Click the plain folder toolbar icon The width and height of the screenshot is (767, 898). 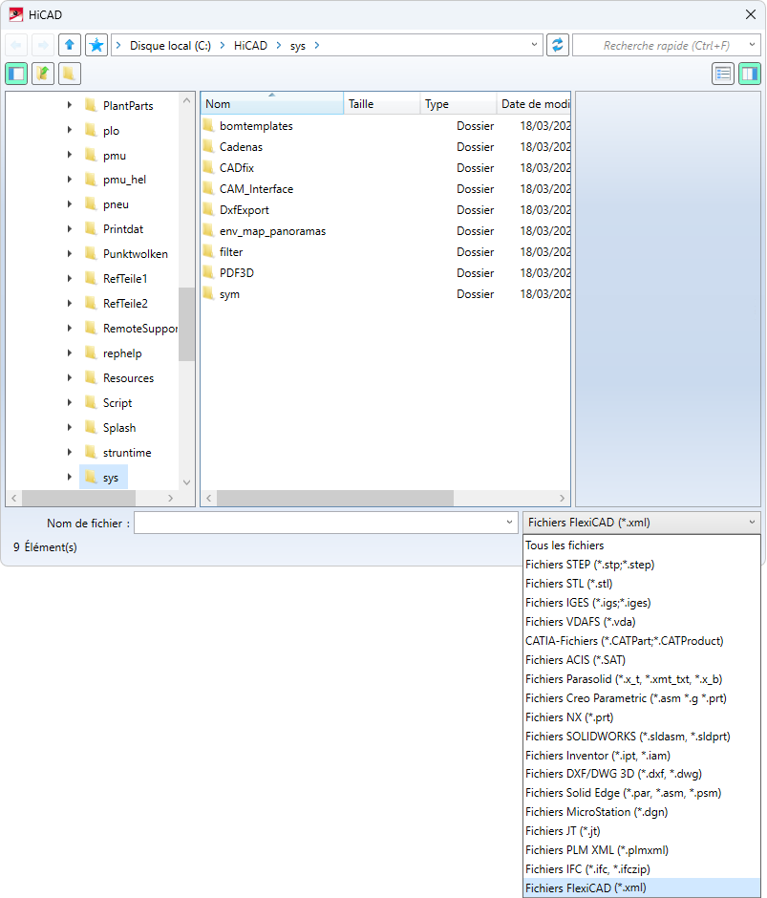click(x=70, y=74)
